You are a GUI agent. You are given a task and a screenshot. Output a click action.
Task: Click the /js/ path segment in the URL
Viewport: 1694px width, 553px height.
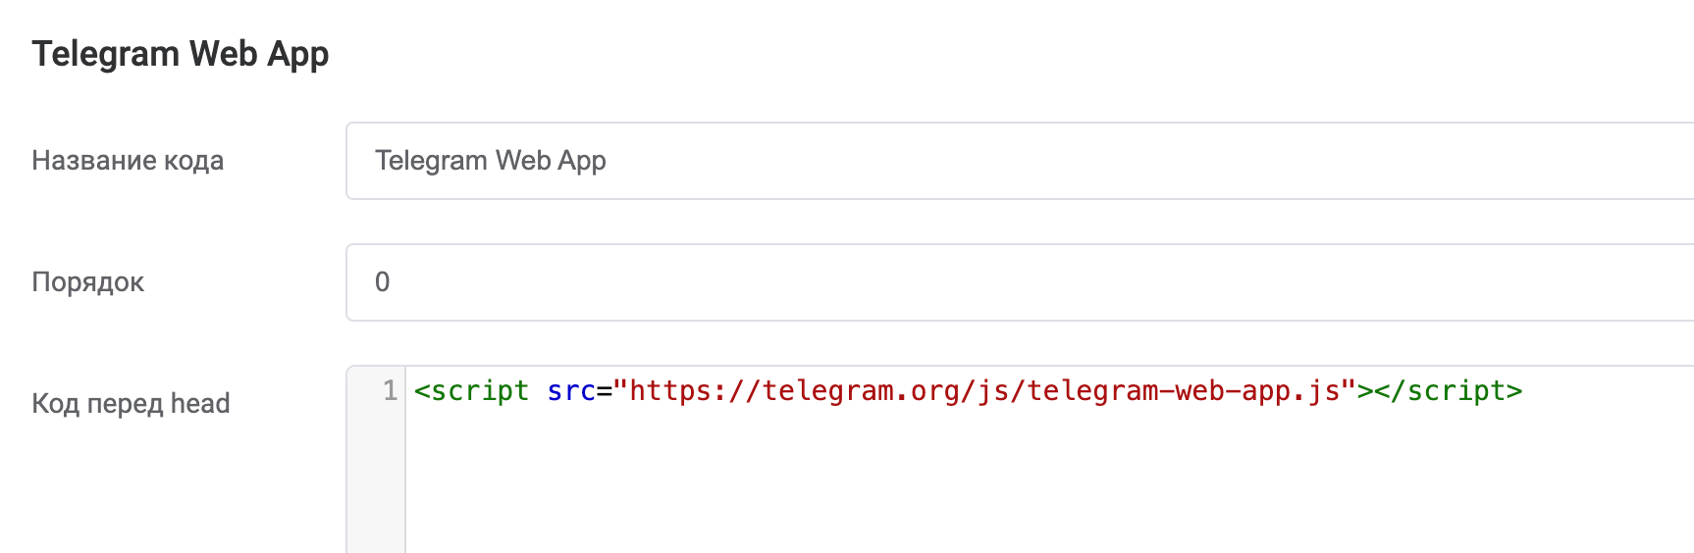coord(993,390)
